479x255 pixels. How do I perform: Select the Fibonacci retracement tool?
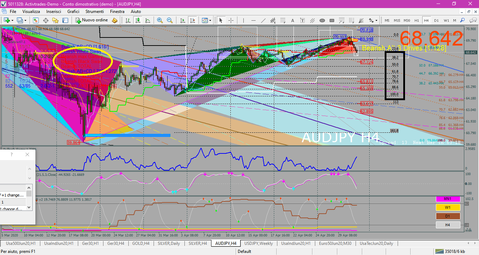pyautogui.click(x=283, y=20)
